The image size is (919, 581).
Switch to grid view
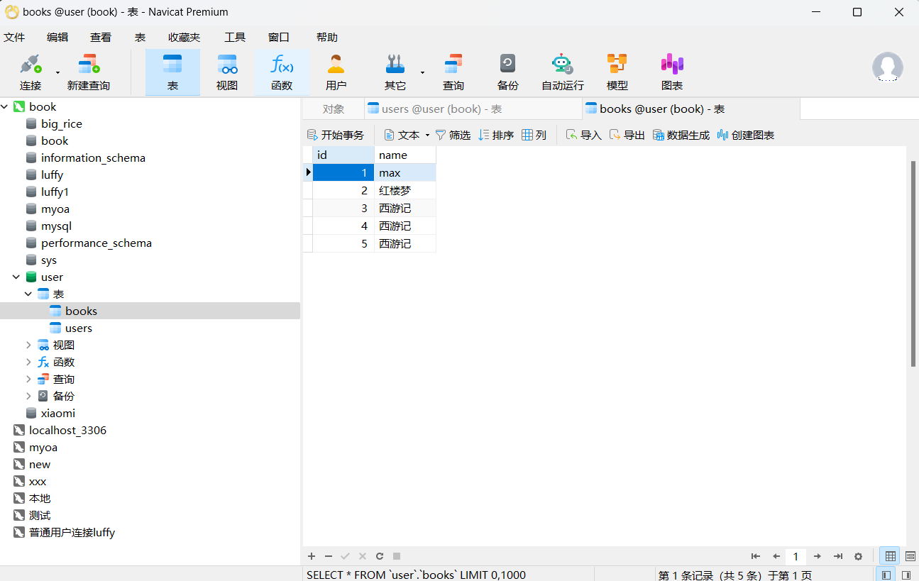pyautogui.click(x=891, y=556)
